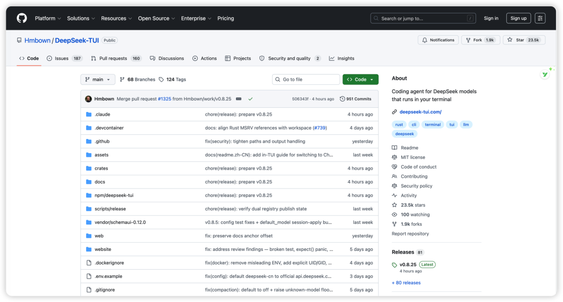
Task: Open the 124 Tags list
Action: 173,80
